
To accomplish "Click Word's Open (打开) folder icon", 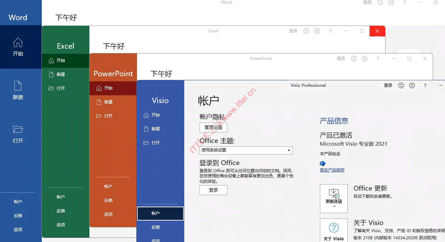I will coord(18,130).
